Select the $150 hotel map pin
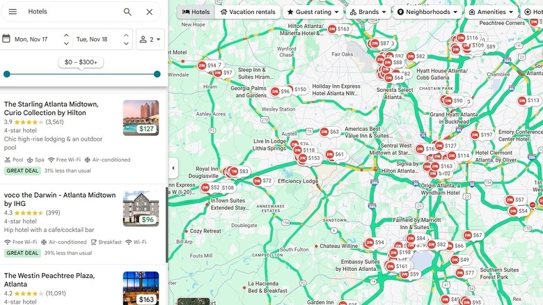The width and height of the screenshot is (543, 305). click(x=300, y=89)
